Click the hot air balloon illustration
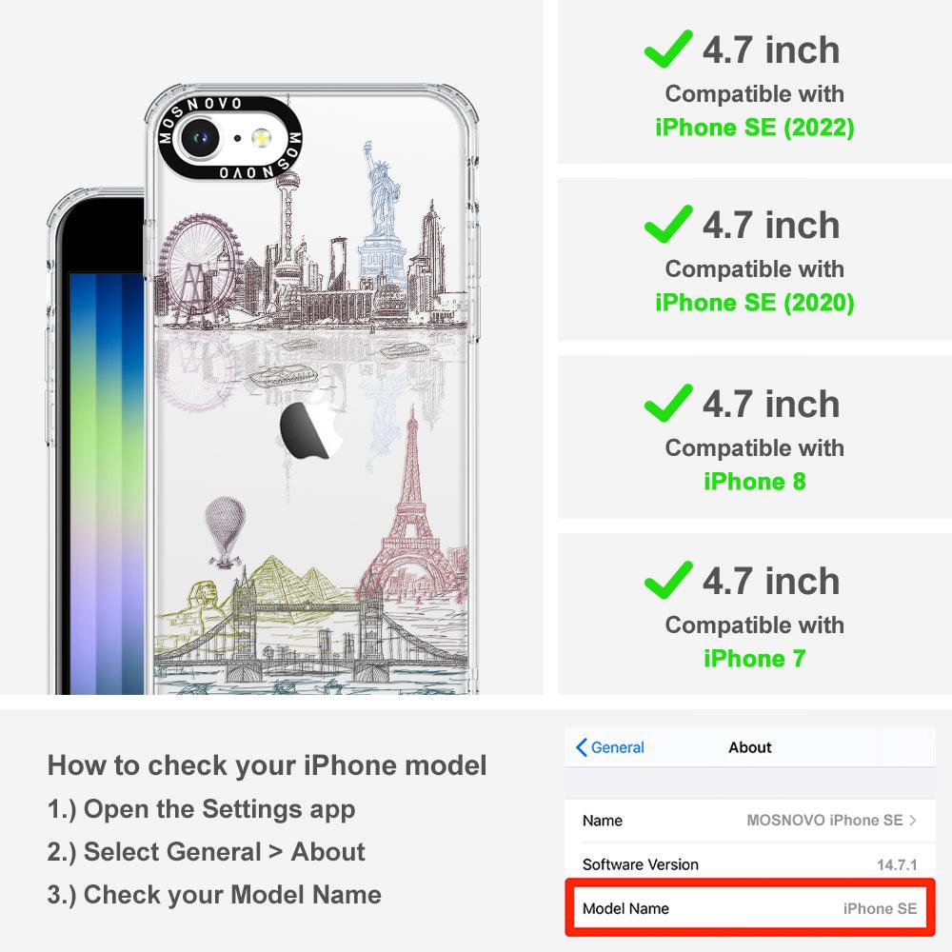The image size is (952, 952). (225, 532)
